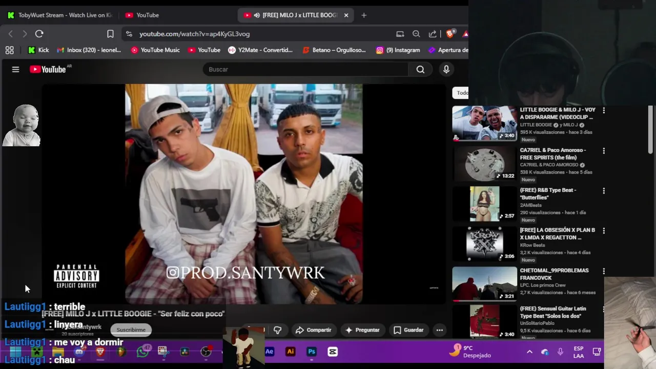Open the YouTube Music bookmark

(x=155, y=50)
